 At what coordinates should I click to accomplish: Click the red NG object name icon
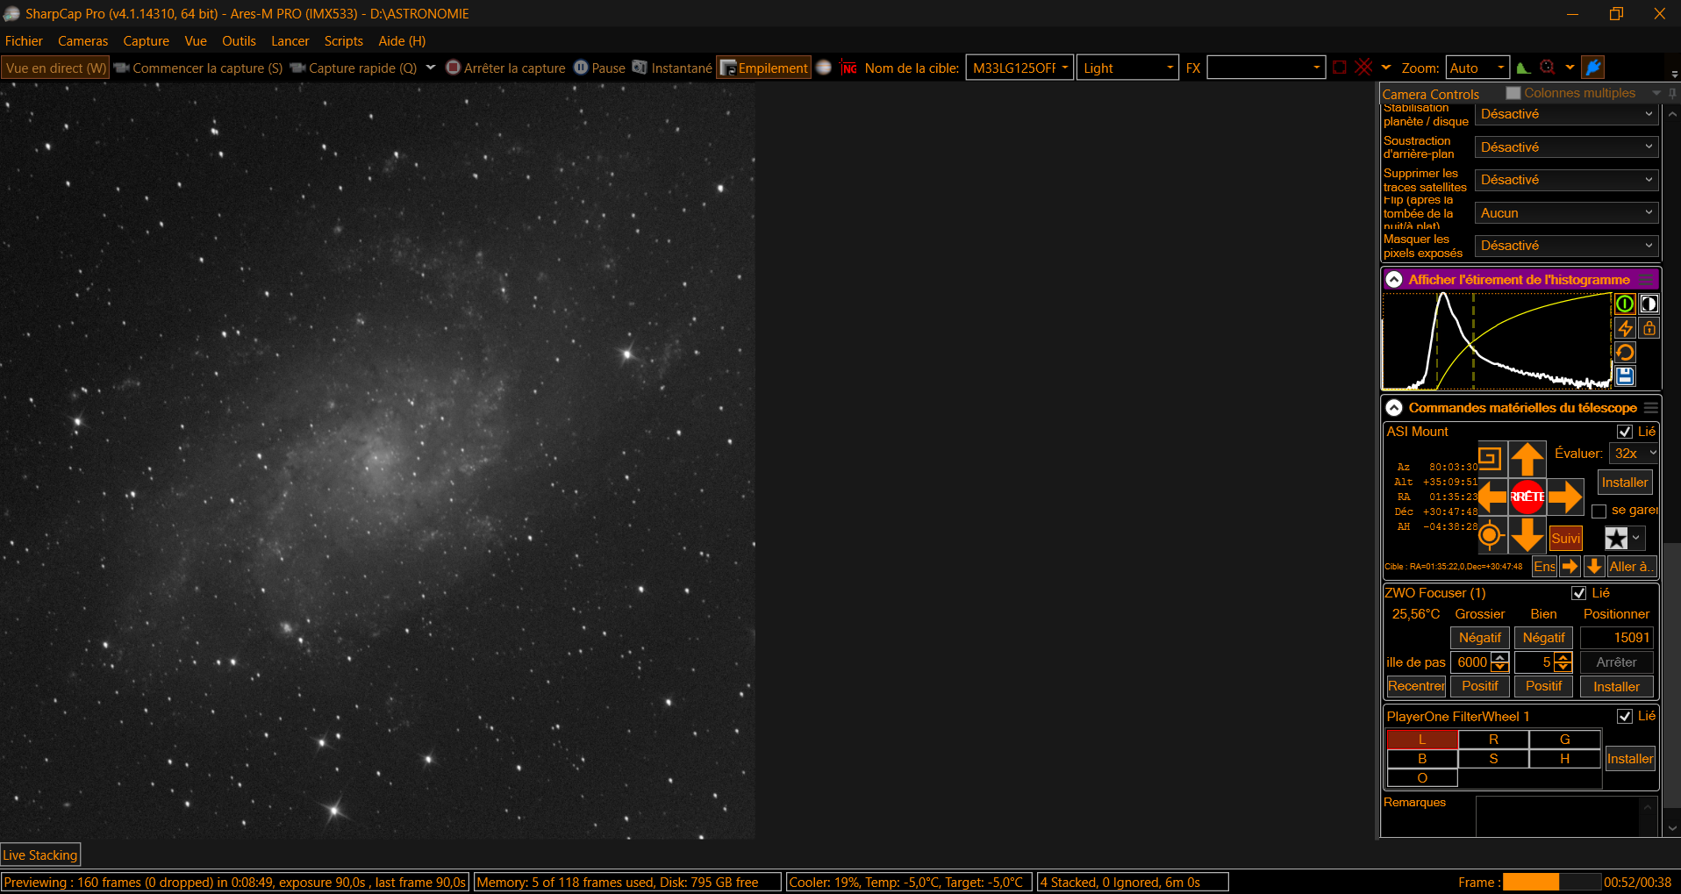coord(849,68)
